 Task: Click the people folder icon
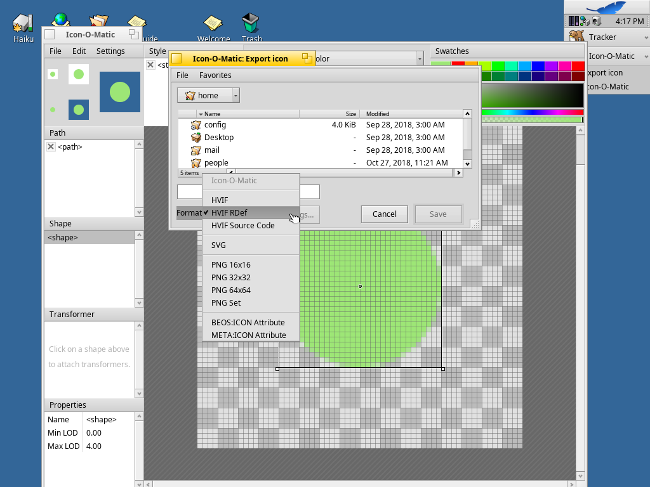[196, 163]
